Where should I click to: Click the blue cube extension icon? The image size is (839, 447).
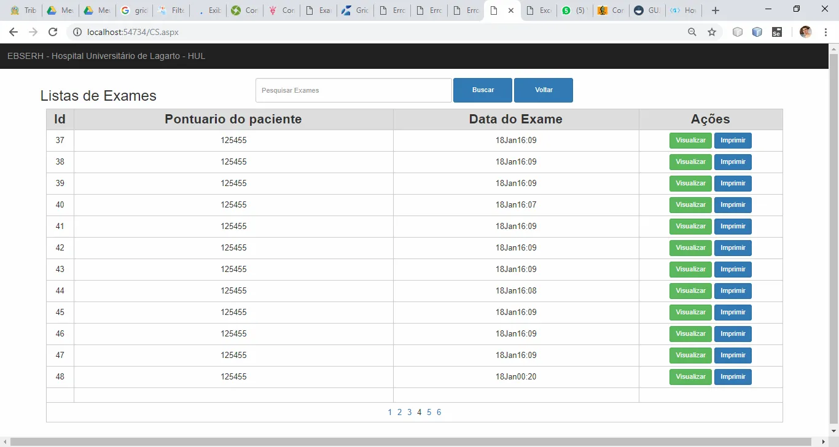point(757,32)
